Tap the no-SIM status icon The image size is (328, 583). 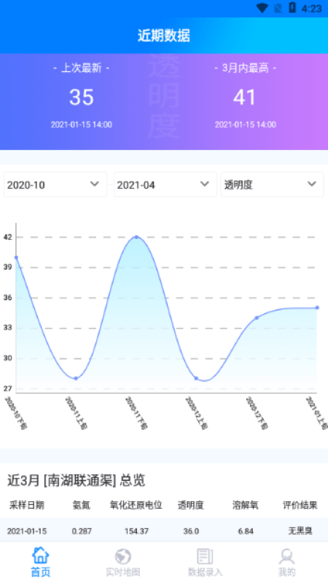[278, 8]
